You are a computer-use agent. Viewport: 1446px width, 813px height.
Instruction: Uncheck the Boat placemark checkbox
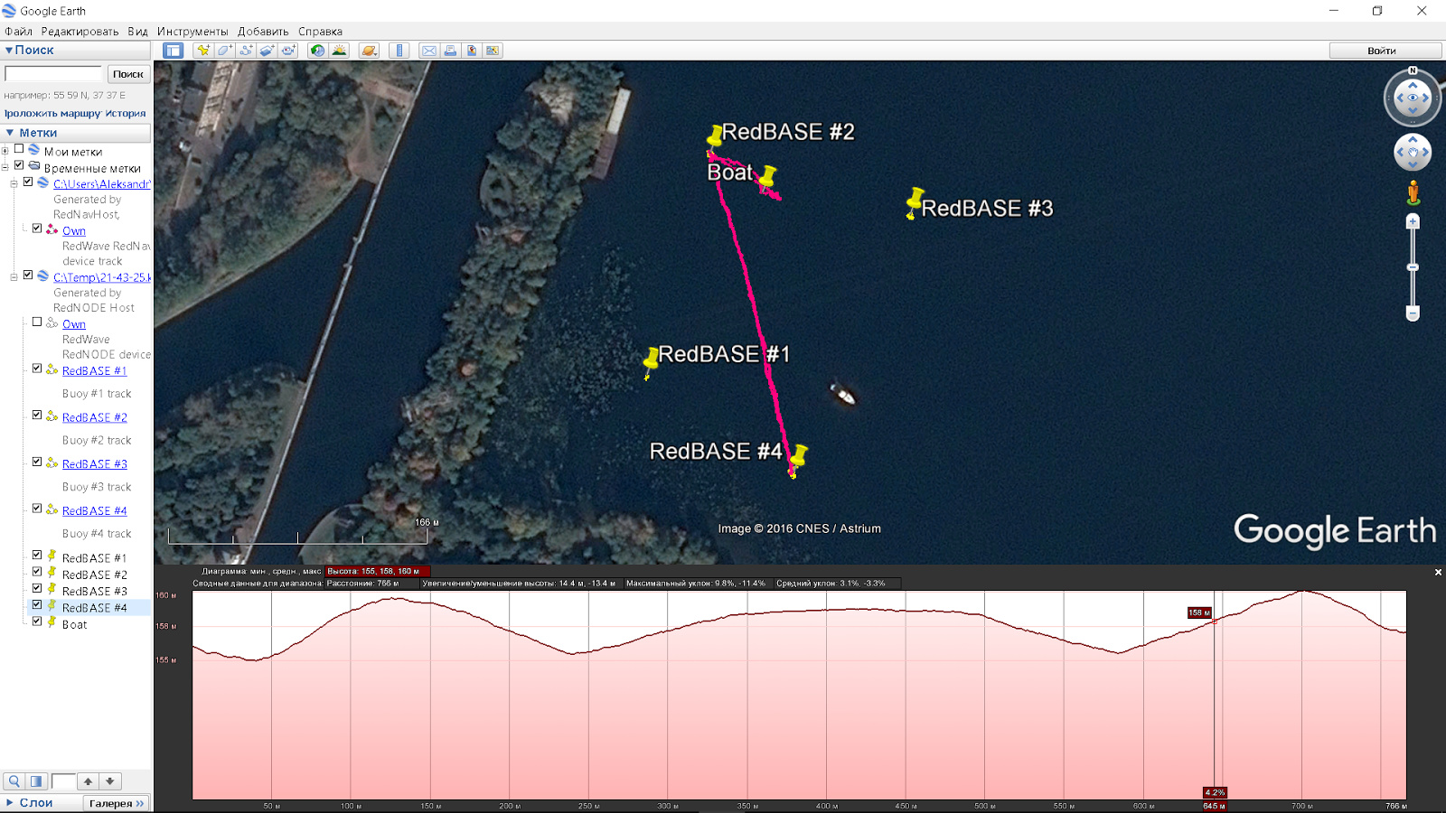[37, 621]
